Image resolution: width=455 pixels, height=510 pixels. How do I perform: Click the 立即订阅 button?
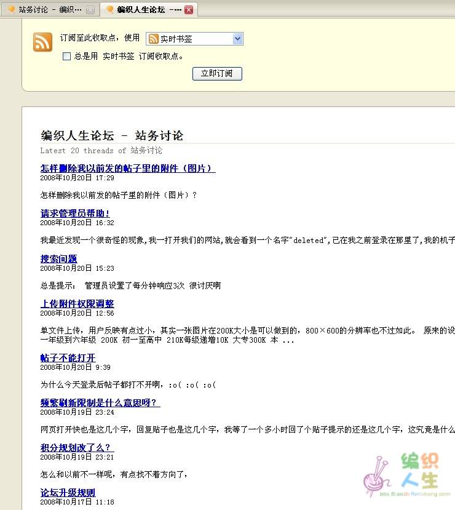(217, 73)
